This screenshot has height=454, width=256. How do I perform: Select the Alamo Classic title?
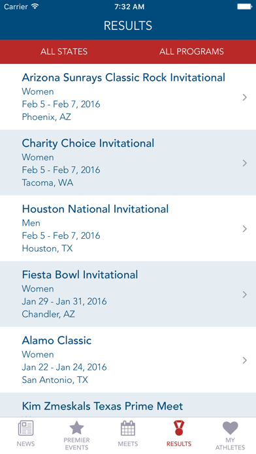[x=57, y=340]
